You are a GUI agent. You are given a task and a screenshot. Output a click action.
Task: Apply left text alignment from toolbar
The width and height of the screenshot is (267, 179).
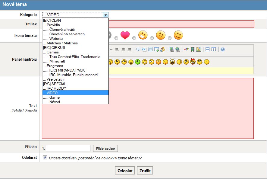[117, 50]
